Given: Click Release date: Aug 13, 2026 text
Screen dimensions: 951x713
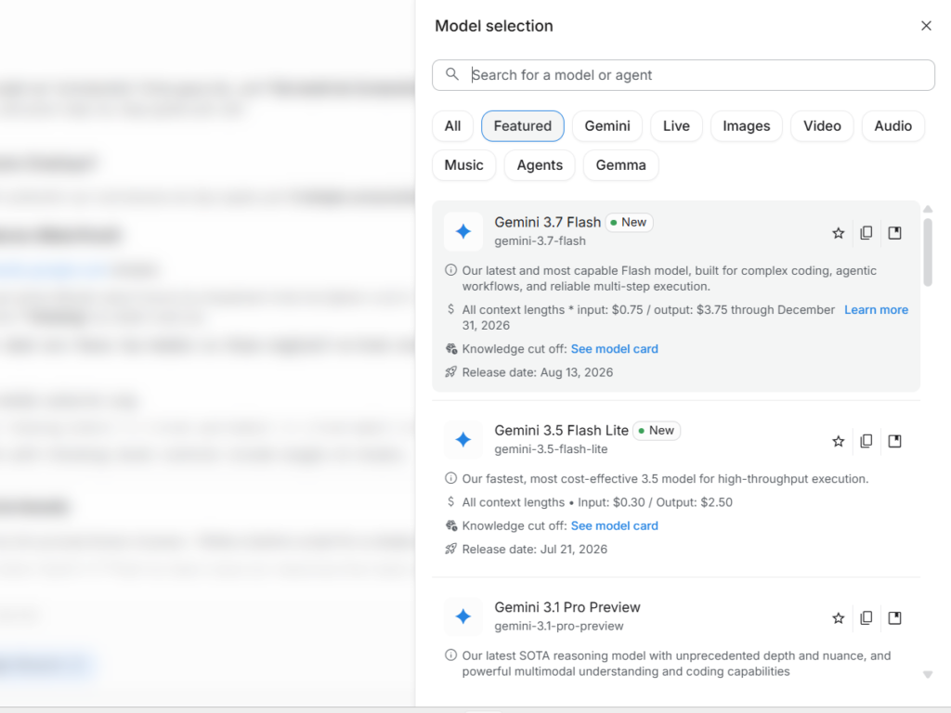Looking at the screenshot, I should pos(538,372).
